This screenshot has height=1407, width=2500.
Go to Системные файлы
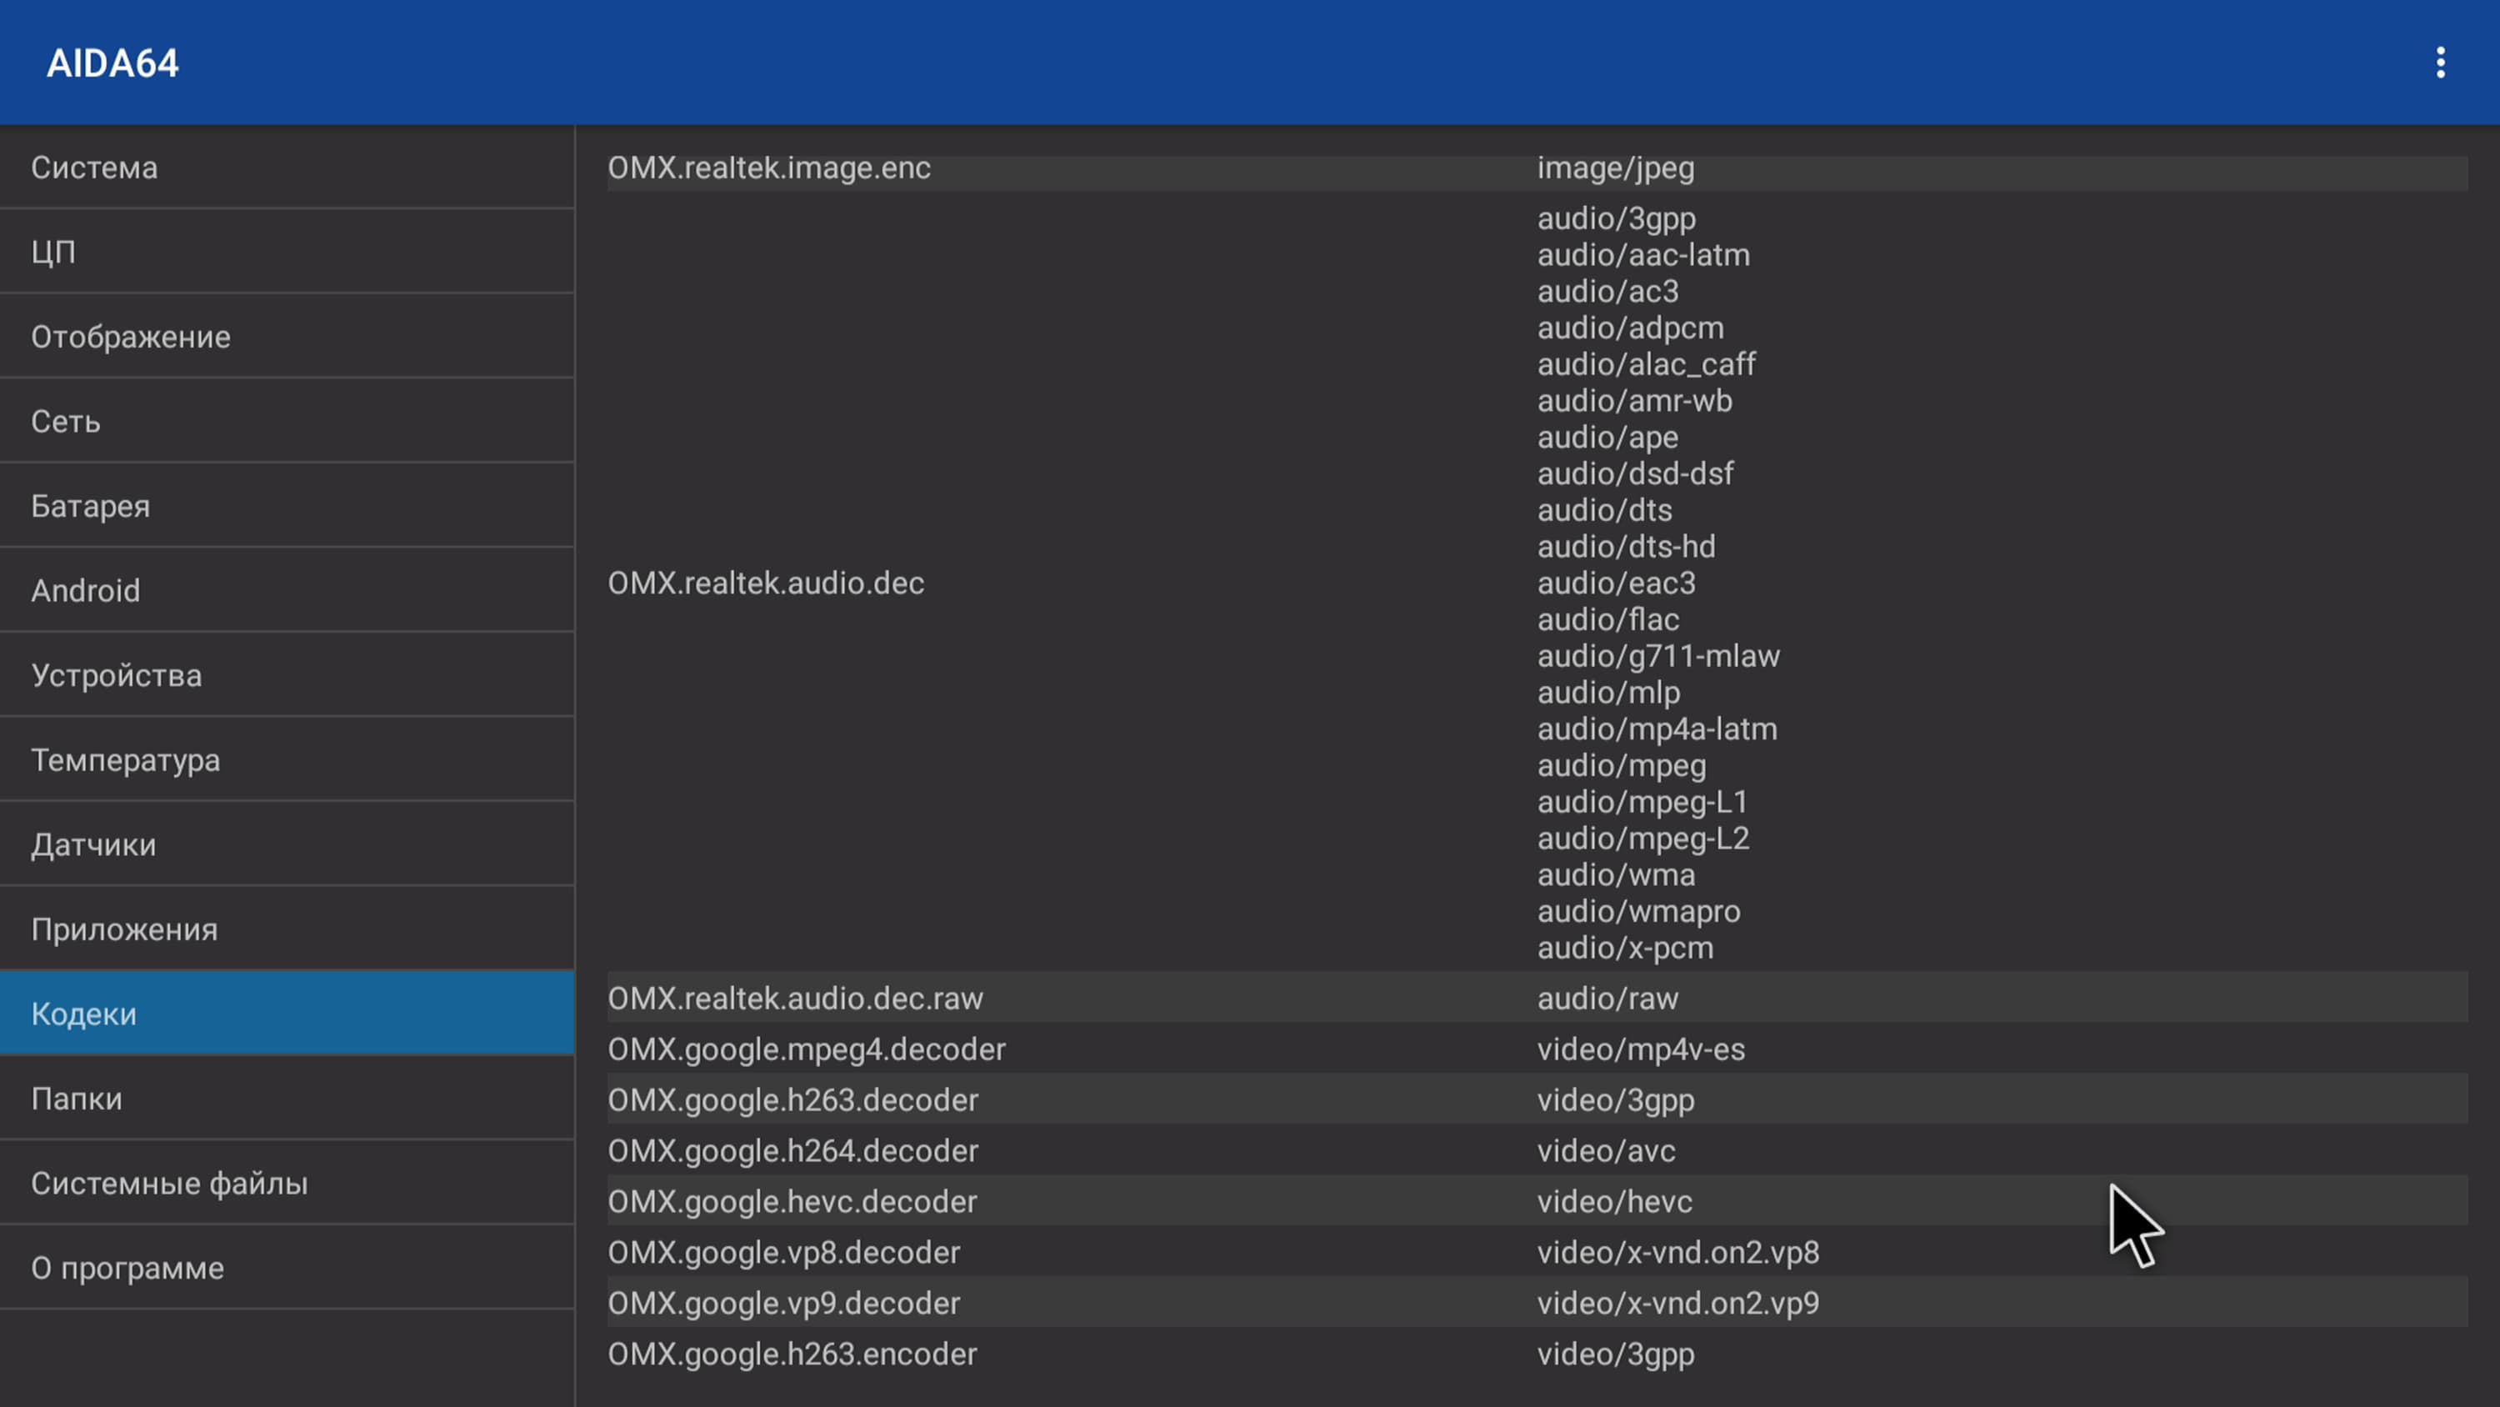point(287,1182)
